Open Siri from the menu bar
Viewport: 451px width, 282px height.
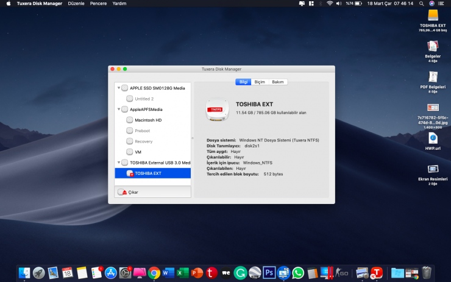pyautogui.click(x=431, y=4)
